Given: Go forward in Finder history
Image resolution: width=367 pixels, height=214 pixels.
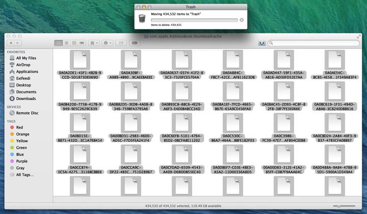Looking at the screenshot, I should point(18,43).
